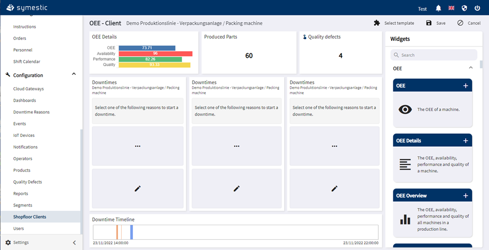Collapse the left sidebar with chevron

(x=74, y=242)
